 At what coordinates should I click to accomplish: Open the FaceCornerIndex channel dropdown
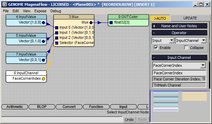pyautogui.click(x=203, y=65)
